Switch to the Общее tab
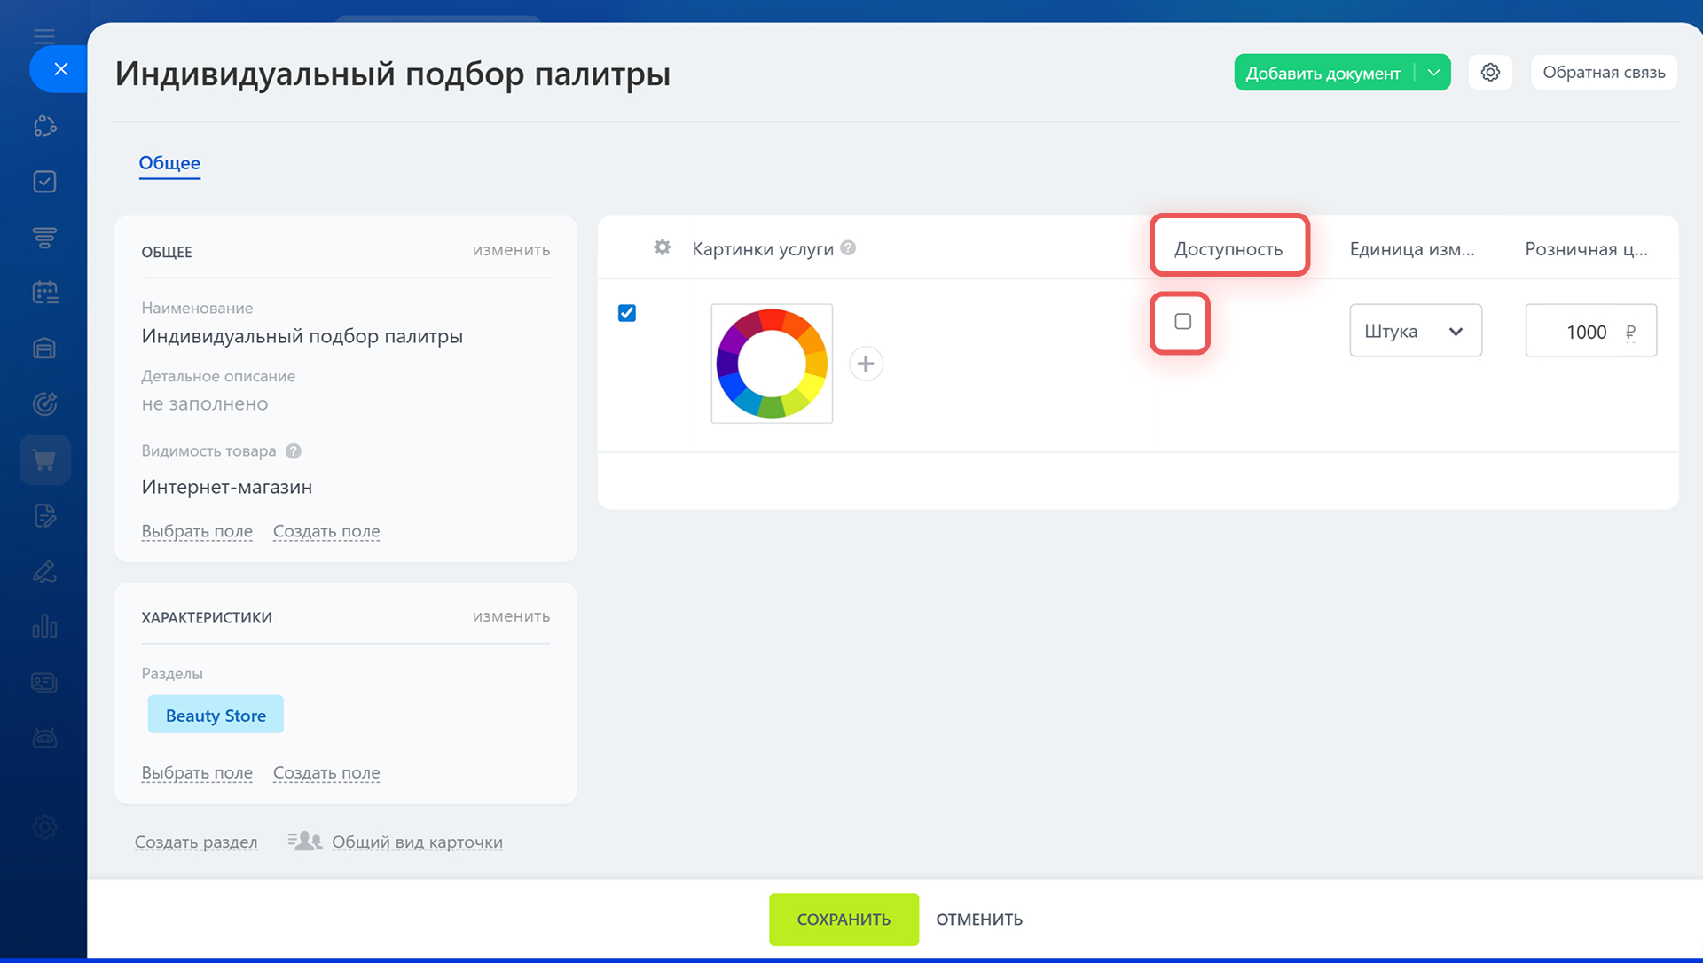 [x=169, y=163]
